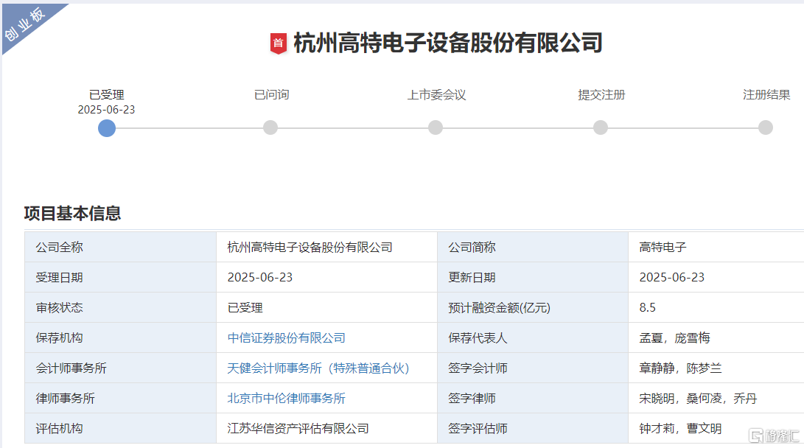
Task: Open the 北京市中伦律师事务所 link
Action: point(286,399)
